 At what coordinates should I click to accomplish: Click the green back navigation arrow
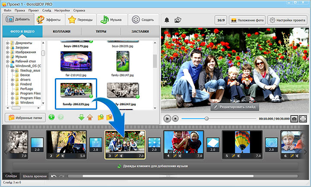click(52, 117)
